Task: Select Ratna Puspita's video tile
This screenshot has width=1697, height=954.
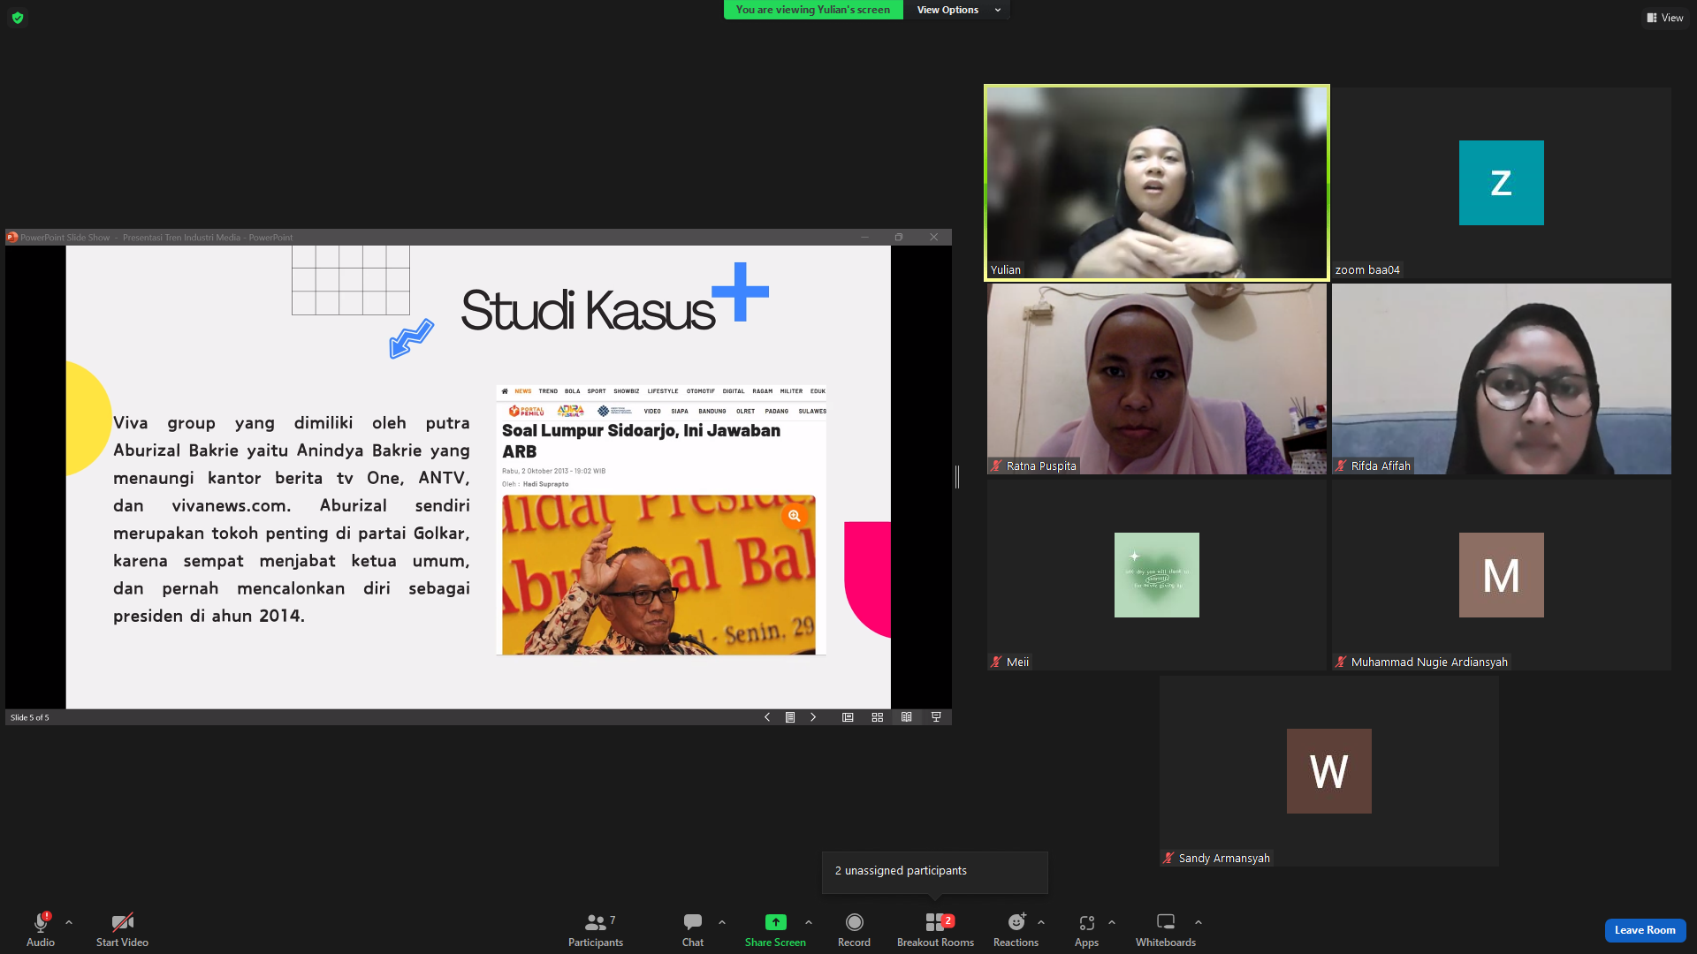Action: point(1156,379)
